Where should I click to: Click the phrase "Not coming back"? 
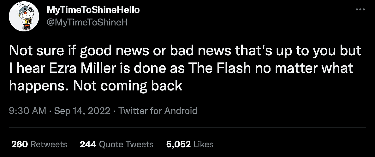(x=128, y=85)
